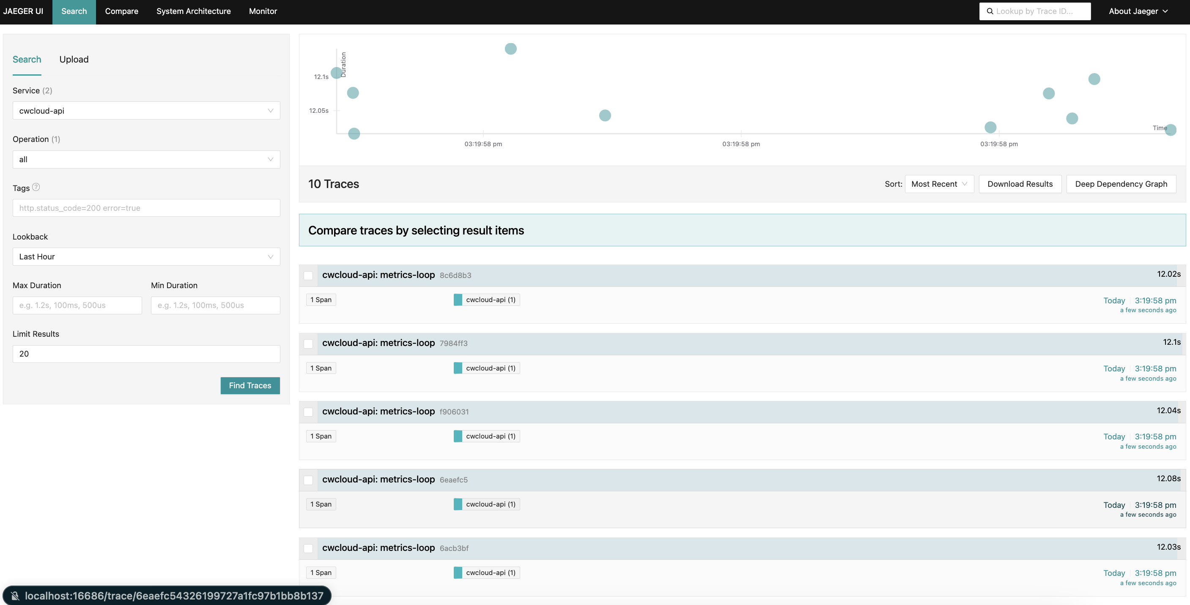Viewport: 1190px width, 605px height.
Task: Click the Service dropdown chevron icon
Action: (x=270, y=111)
